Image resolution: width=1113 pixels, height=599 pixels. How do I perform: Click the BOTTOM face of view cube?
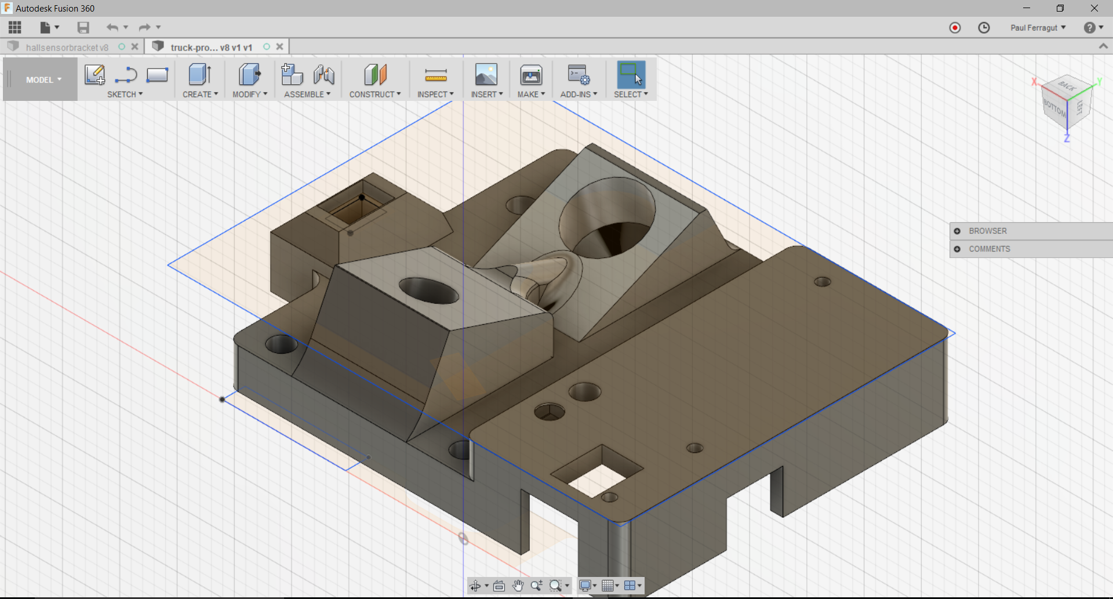click(x=1054, y=108)
